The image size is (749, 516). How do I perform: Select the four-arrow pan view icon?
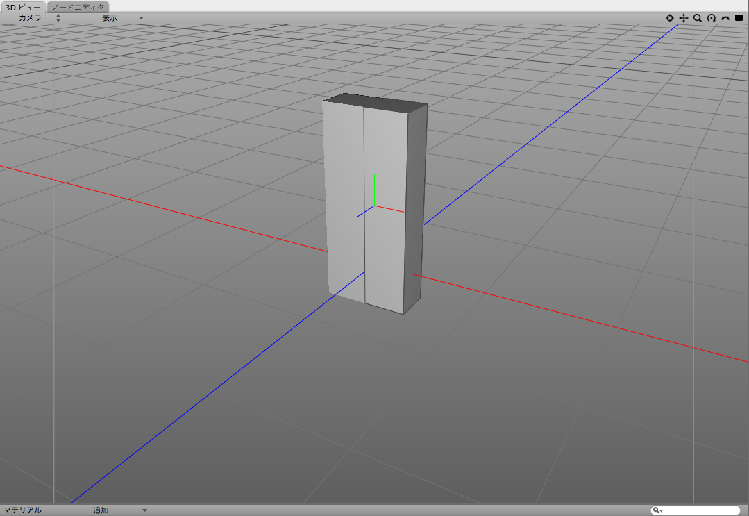[x=684, y=18]
